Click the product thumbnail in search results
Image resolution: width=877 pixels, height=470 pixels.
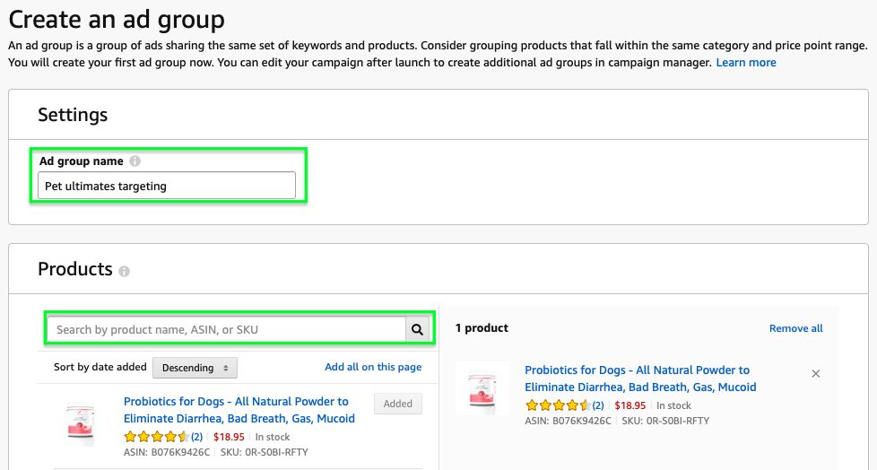click(x=81, y=422)
